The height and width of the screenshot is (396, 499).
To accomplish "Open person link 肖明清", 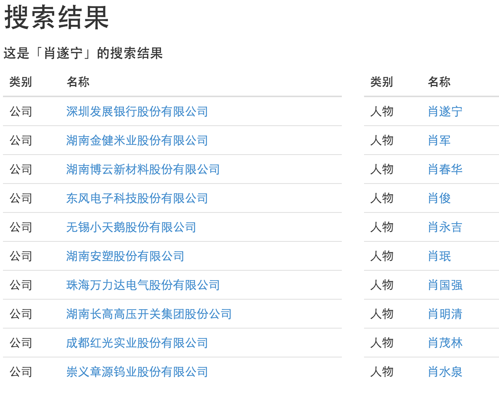I will click(x=445, y=314).
